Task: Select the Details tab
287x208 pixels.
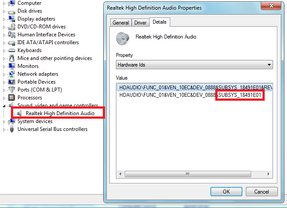Action: pyautogui.click(x=160, y=22)
